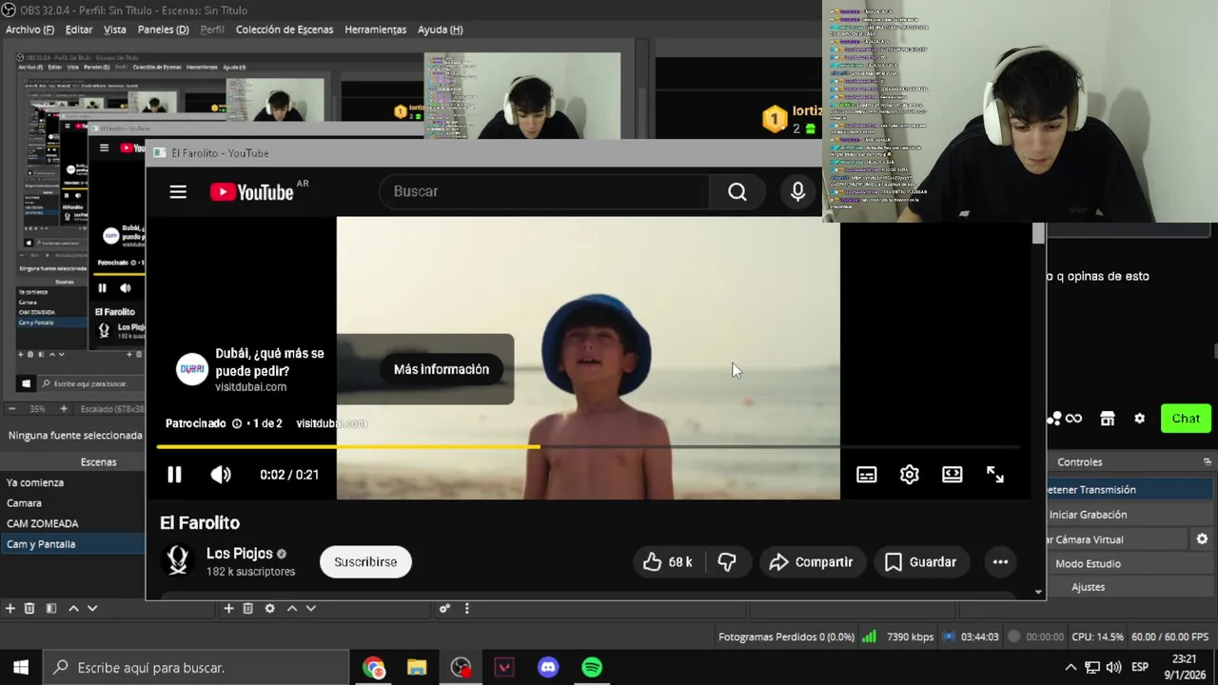Open Discord from the taskbar
The image size is (1218, 685).
pos(548,668)
